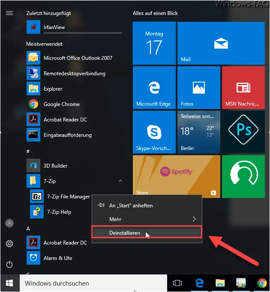Choose Deinstallieren from context menu
This screenshot has height=292, width=270.
(x=147, y=232)
